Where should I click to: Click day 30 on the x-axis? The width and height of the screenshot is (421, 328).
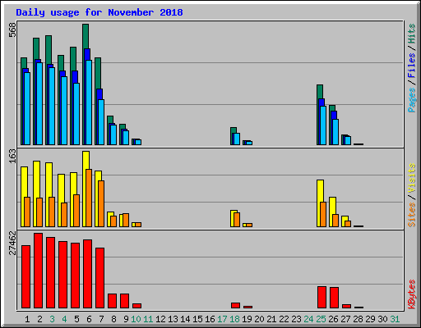pyautogui.click(x=382, y=319)
